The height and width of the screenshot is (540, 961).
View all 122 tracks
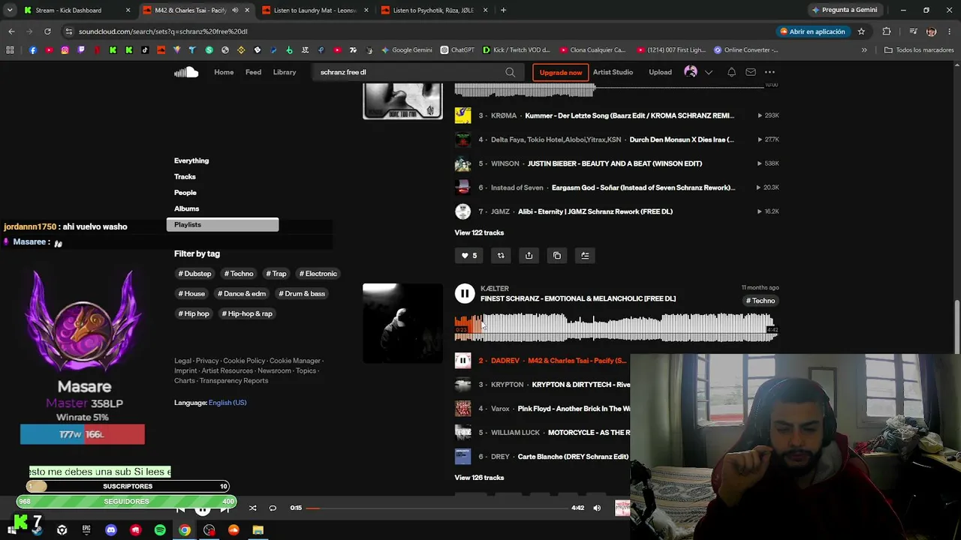click(x=479, y=232)
